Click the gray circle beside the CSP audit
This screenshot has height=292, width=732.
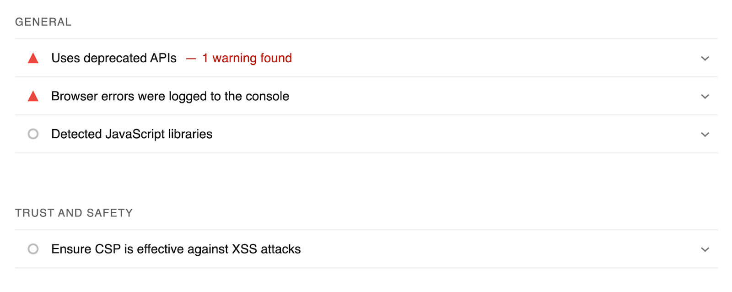click(33, 249)
